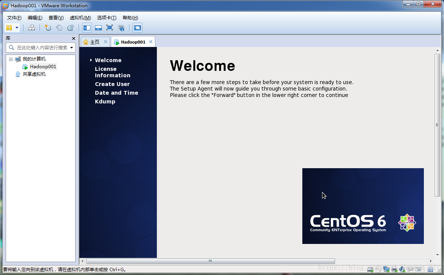Revert the virtual machine to its snapshot

coord(59,28)
